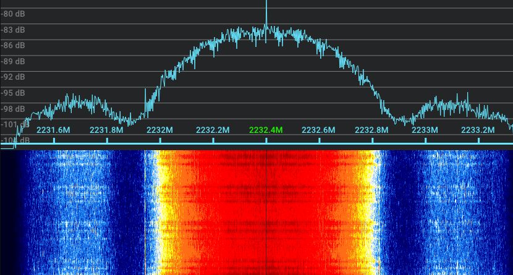The height and width of the screenshot is (275, 513).
Task: Tune to the 2232M frequency label
Action: (x=159, y=130)
